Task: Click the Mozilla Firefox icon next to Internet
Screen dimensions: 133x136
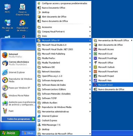Action: 5,55
